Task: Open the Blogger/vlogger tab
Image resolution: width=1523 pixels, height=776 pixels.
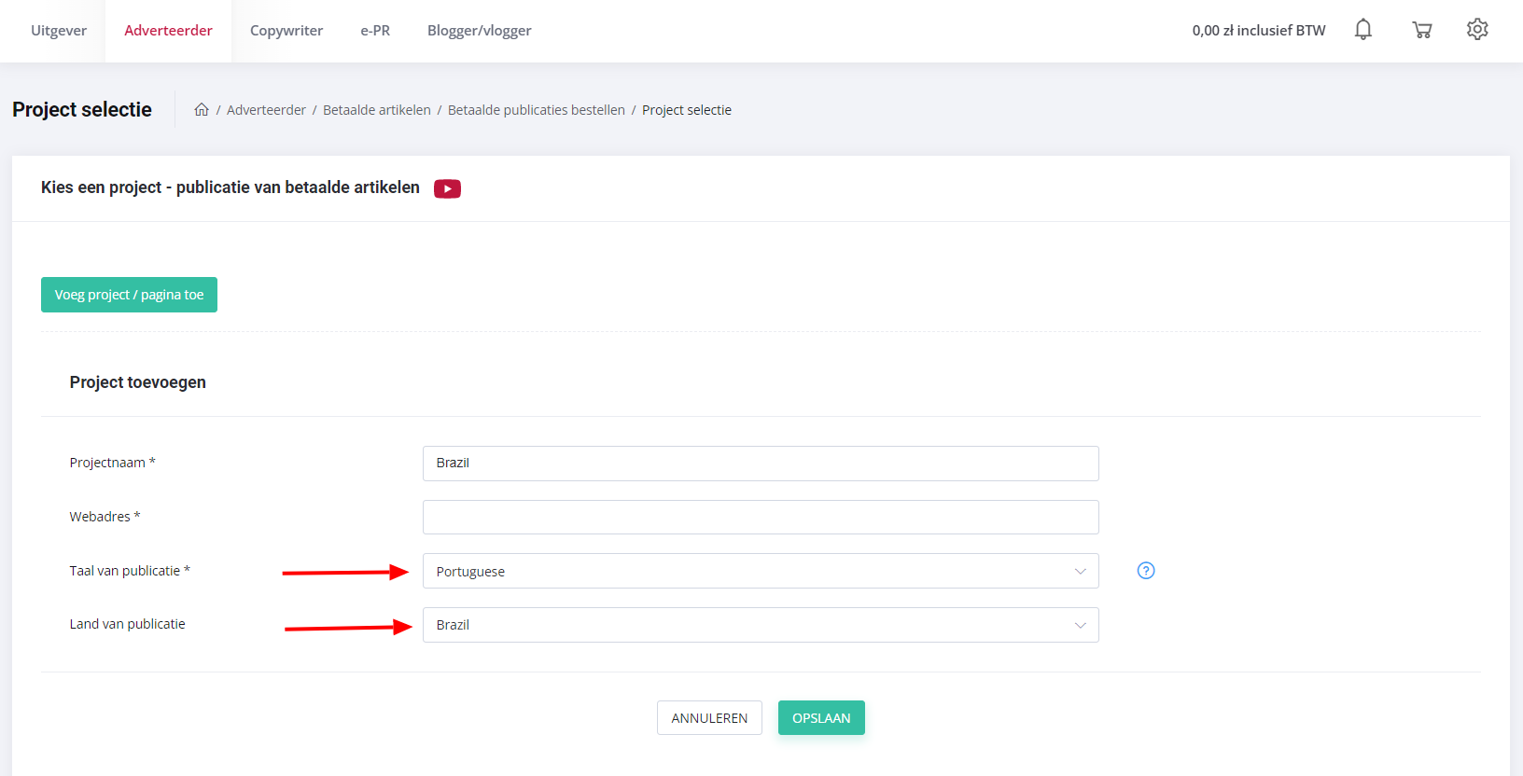Action: tap(480, 31)
